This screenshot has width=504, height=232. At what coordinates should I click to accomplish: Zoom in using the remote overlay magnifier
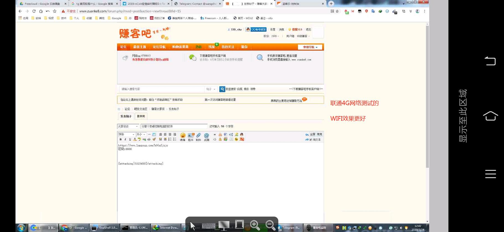pyautogui.click(x=255, y=225)
